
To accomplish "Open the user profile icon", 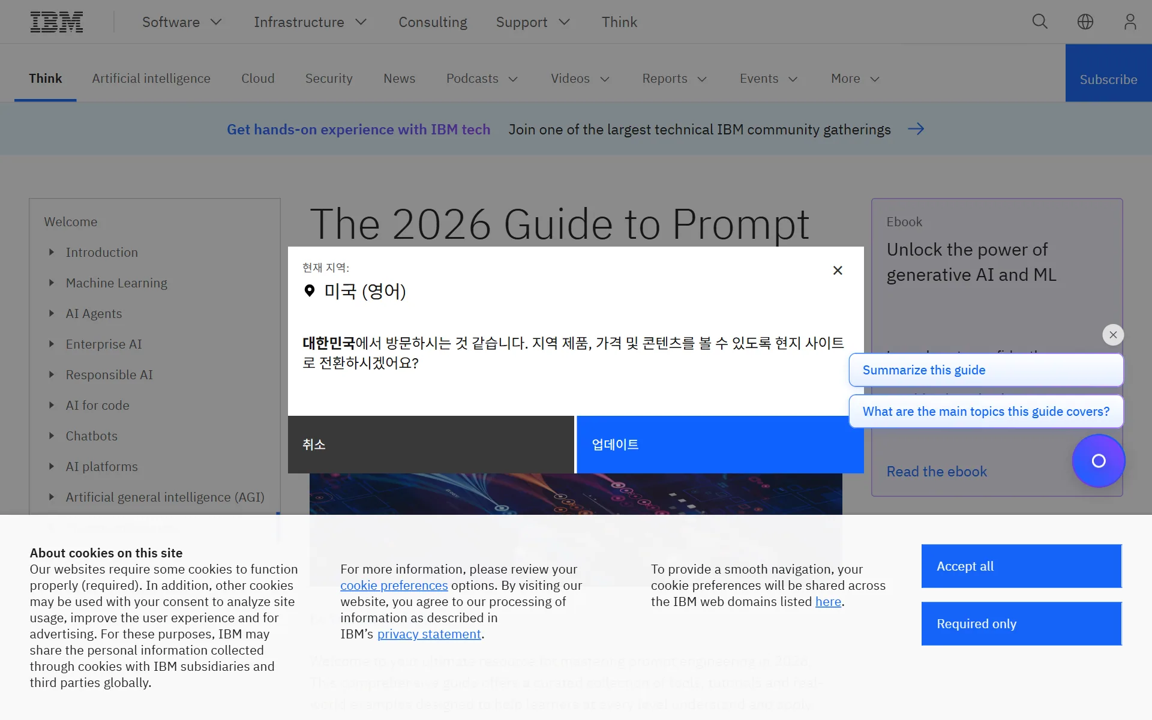I will [1130, 22].
